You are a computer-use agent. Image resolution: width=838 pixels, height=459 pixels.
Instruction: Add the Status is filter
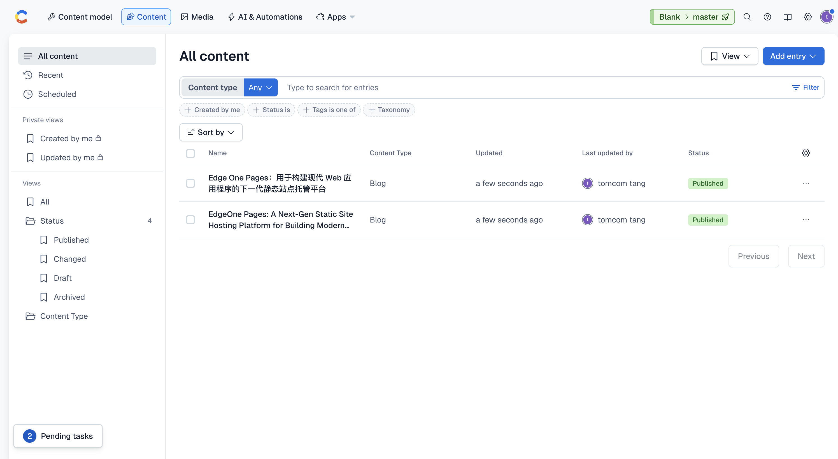(x=271, y=110)
